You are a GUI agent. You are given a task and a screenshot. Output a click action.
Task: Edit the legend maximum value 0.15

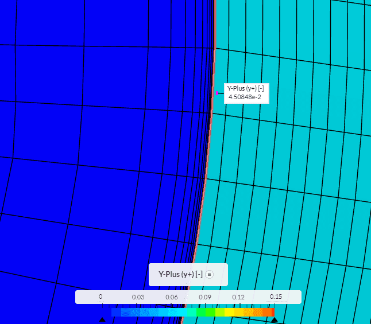[276, 297]
